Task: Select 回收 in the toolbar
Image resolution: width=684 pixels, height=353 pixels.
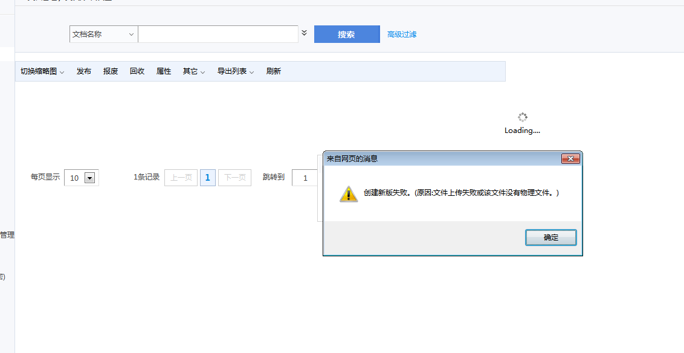Action: pyautogui.click(x=137, y=71)
